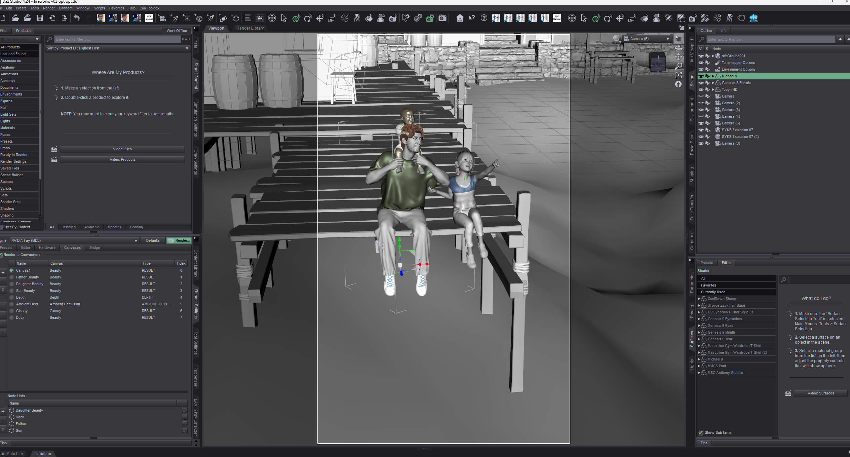Open the NVIDIA Iray engine dropdown
Screen dimensions: 850x457
tap(74, 240)
